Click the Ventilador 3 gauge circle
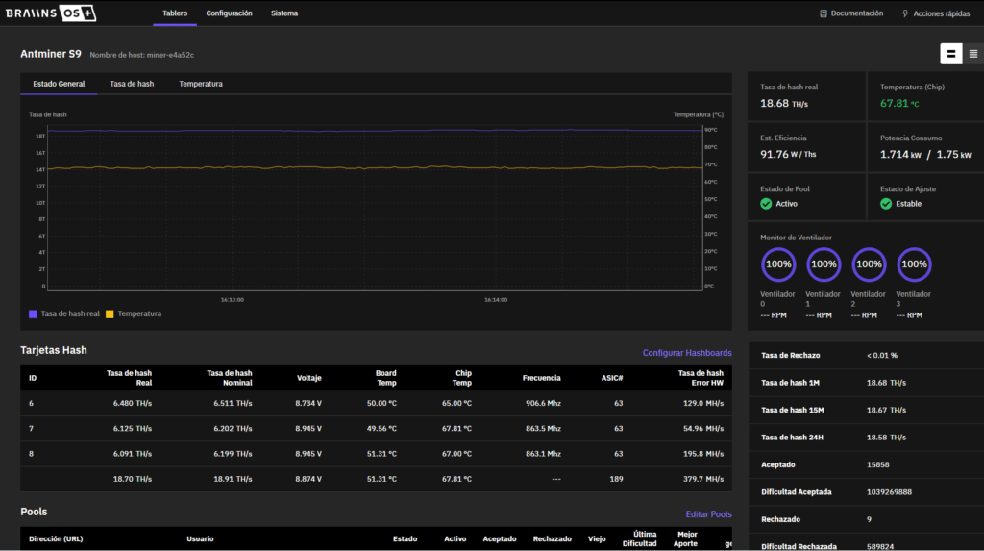Viewport: 984px width, 551px height. 914,264
